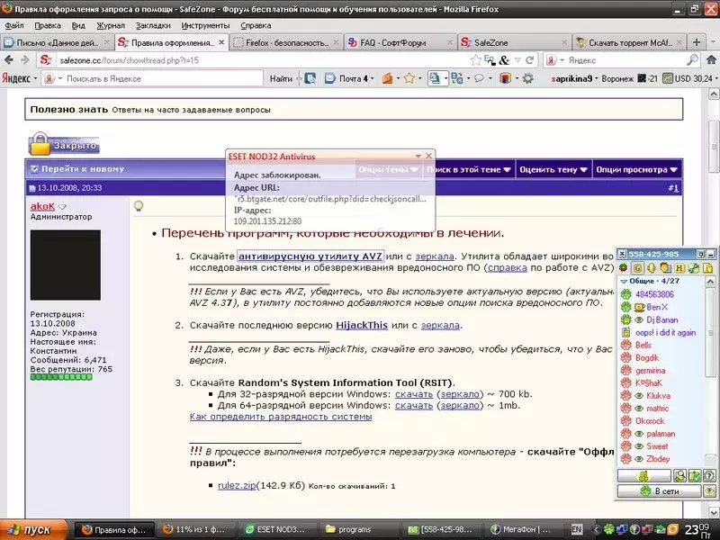Open contact Dj Banan in ICQ list
720x540 pixels.
coord(661,319)
